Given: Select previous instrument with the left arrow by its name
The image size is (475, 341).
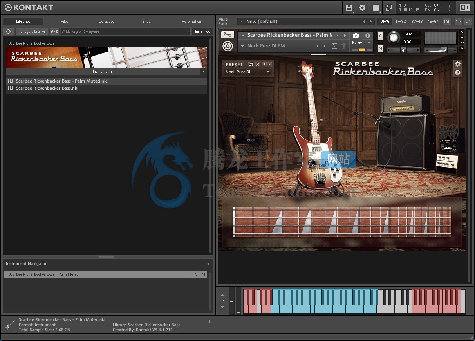Looking at the screenshot, I should [338, 35].
